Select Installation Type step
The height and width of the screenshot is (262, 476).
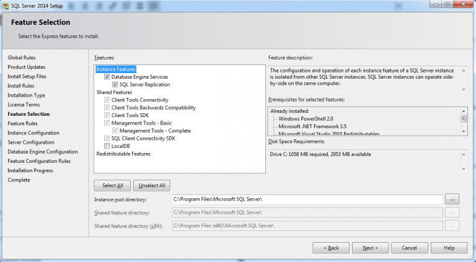(x=26, y=95)
